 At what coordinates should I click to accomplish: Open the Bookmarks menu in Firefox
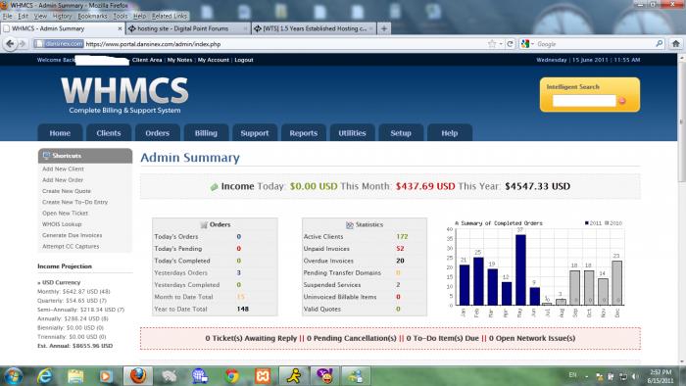92,16
